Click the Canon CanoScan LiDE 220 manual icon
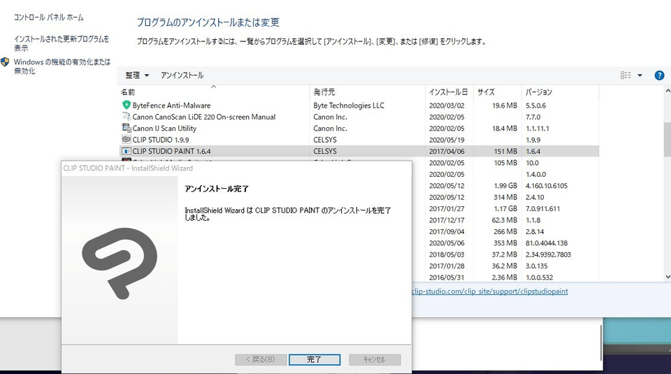This screenshot has width=671, height=374. click(x=126, y=117)
